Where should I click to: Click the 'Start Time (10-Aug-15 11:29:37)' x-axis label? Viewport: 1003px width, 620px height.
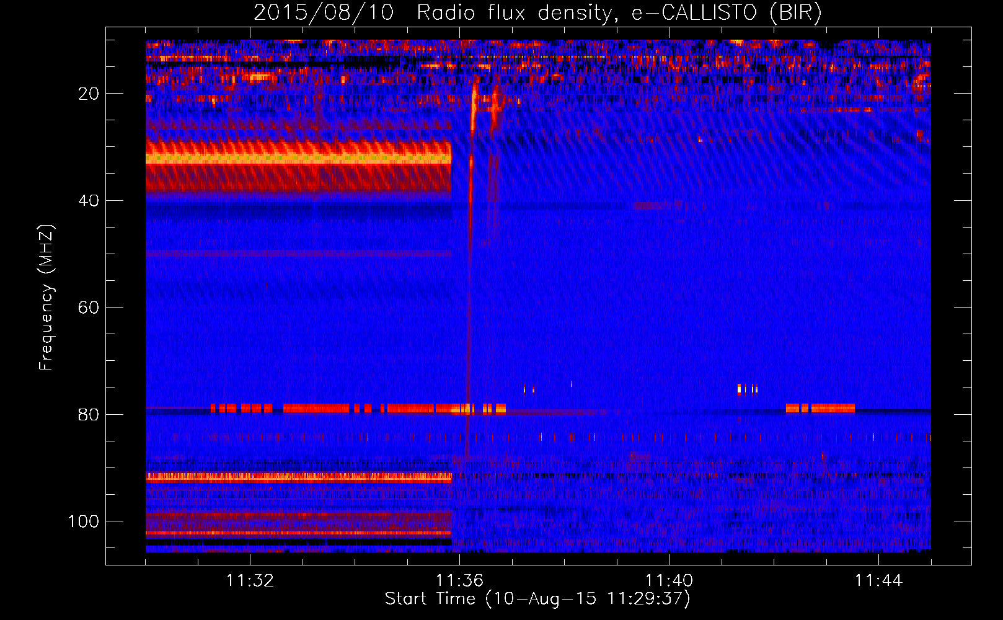[537, 598]
